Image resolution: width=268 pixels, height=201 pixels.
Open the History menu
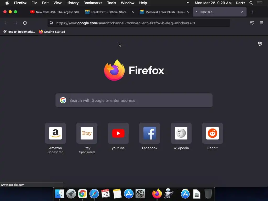[x=72, y=3]
